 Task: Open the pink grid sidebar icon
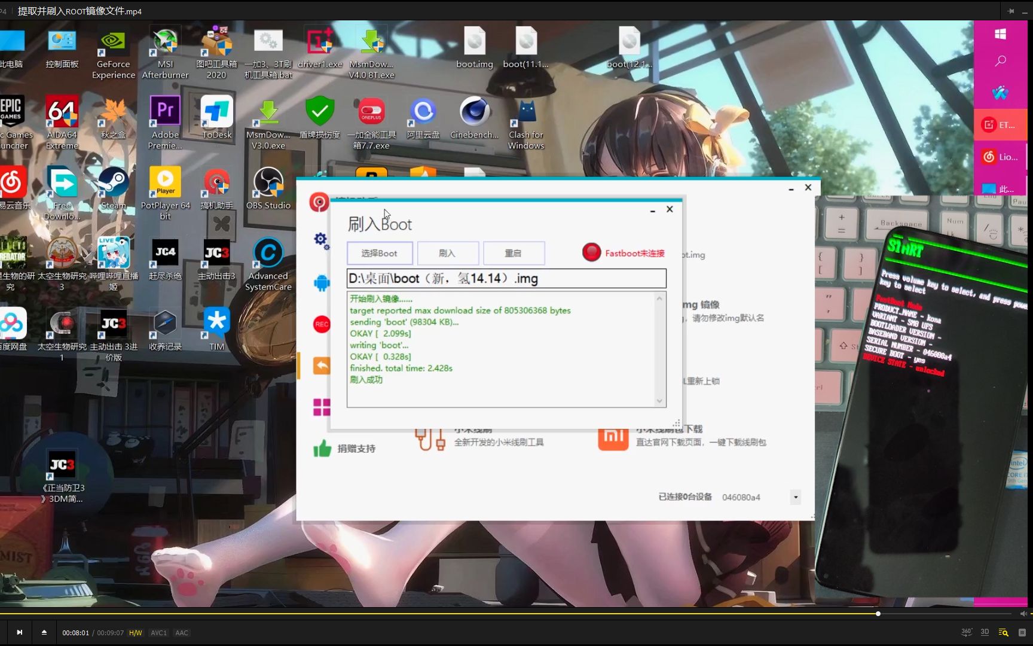pos(322,407)
